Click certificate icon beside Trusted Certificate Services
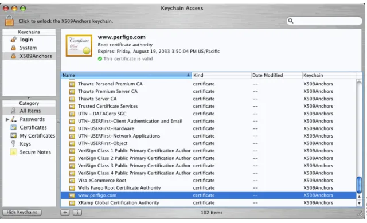The image size is (367, 223). click(72, 106)
